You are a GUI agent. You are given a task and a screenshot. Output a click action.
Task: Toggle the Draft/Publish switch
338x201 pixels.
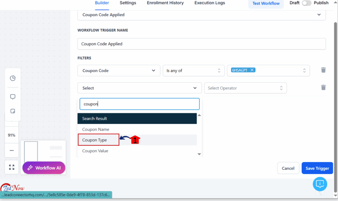306,3
